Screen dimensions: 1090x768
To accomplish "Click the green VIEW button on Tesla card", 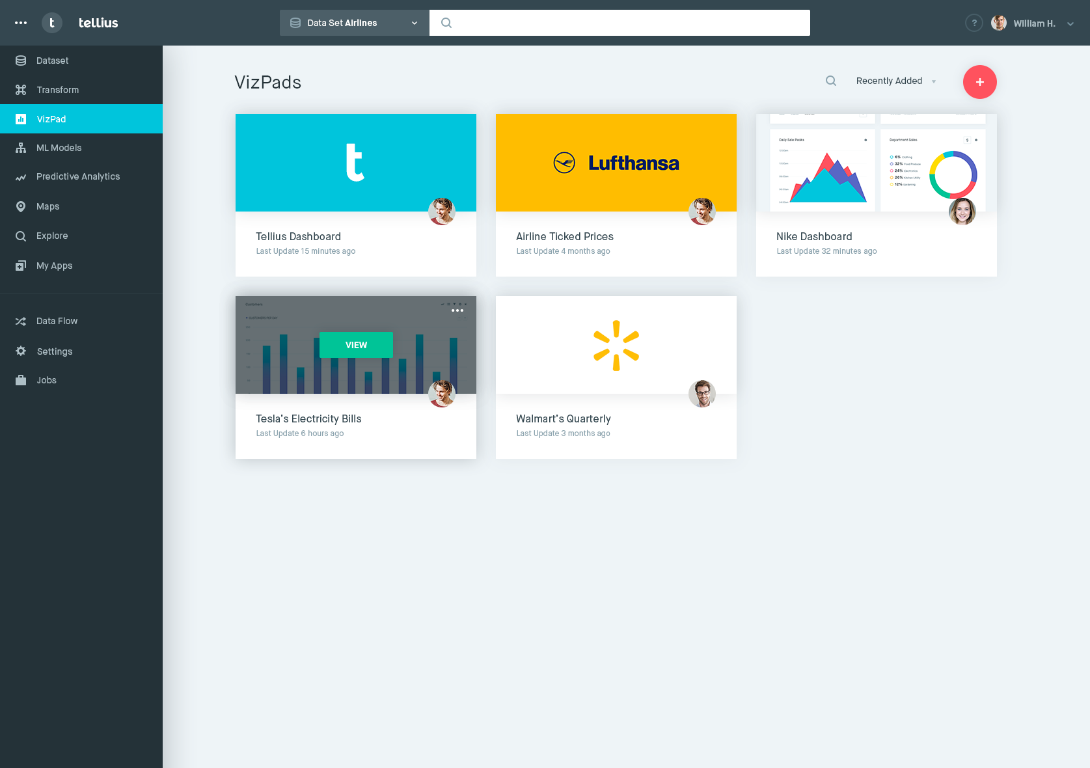I will tap(356, 345).
